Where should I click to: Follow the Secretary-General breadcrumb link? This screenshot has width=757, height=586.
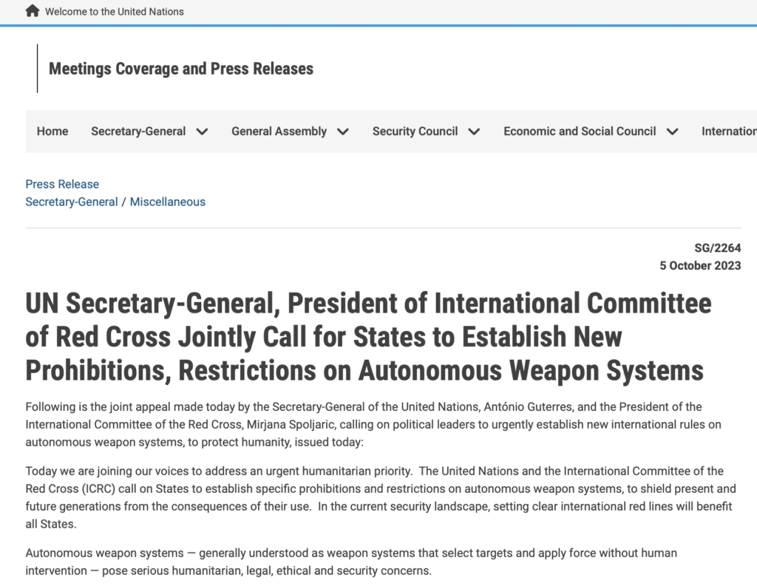pyautogui.click(x=72, y=202)
